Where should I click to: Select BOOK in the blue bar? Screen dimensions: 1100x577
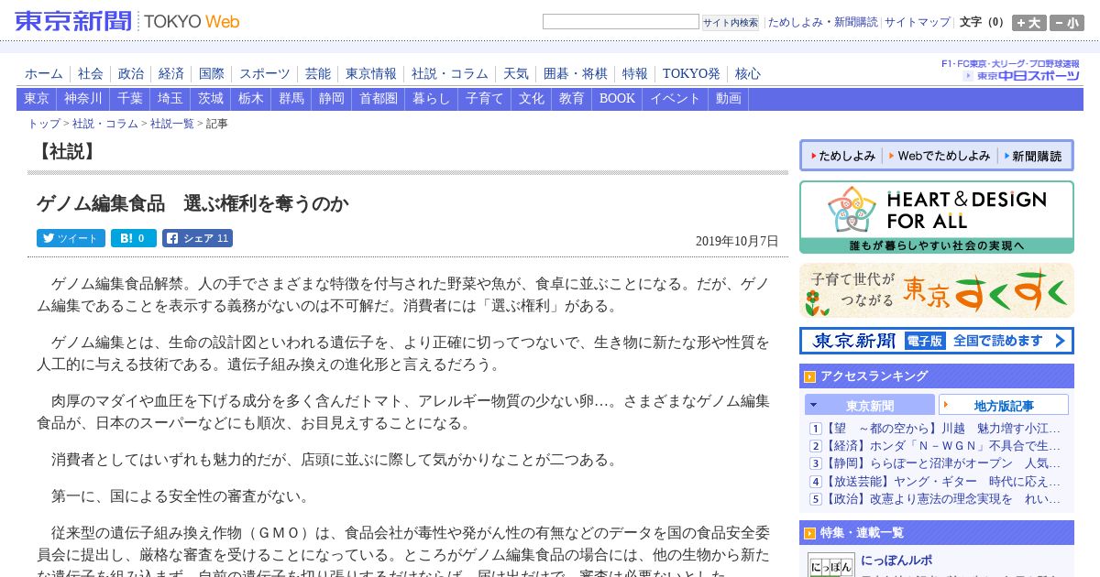click(617, 99)
